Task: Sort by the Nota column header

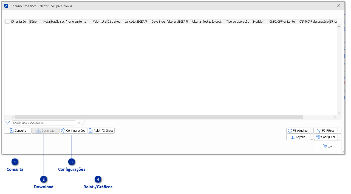Action: [x=46, y=22]
